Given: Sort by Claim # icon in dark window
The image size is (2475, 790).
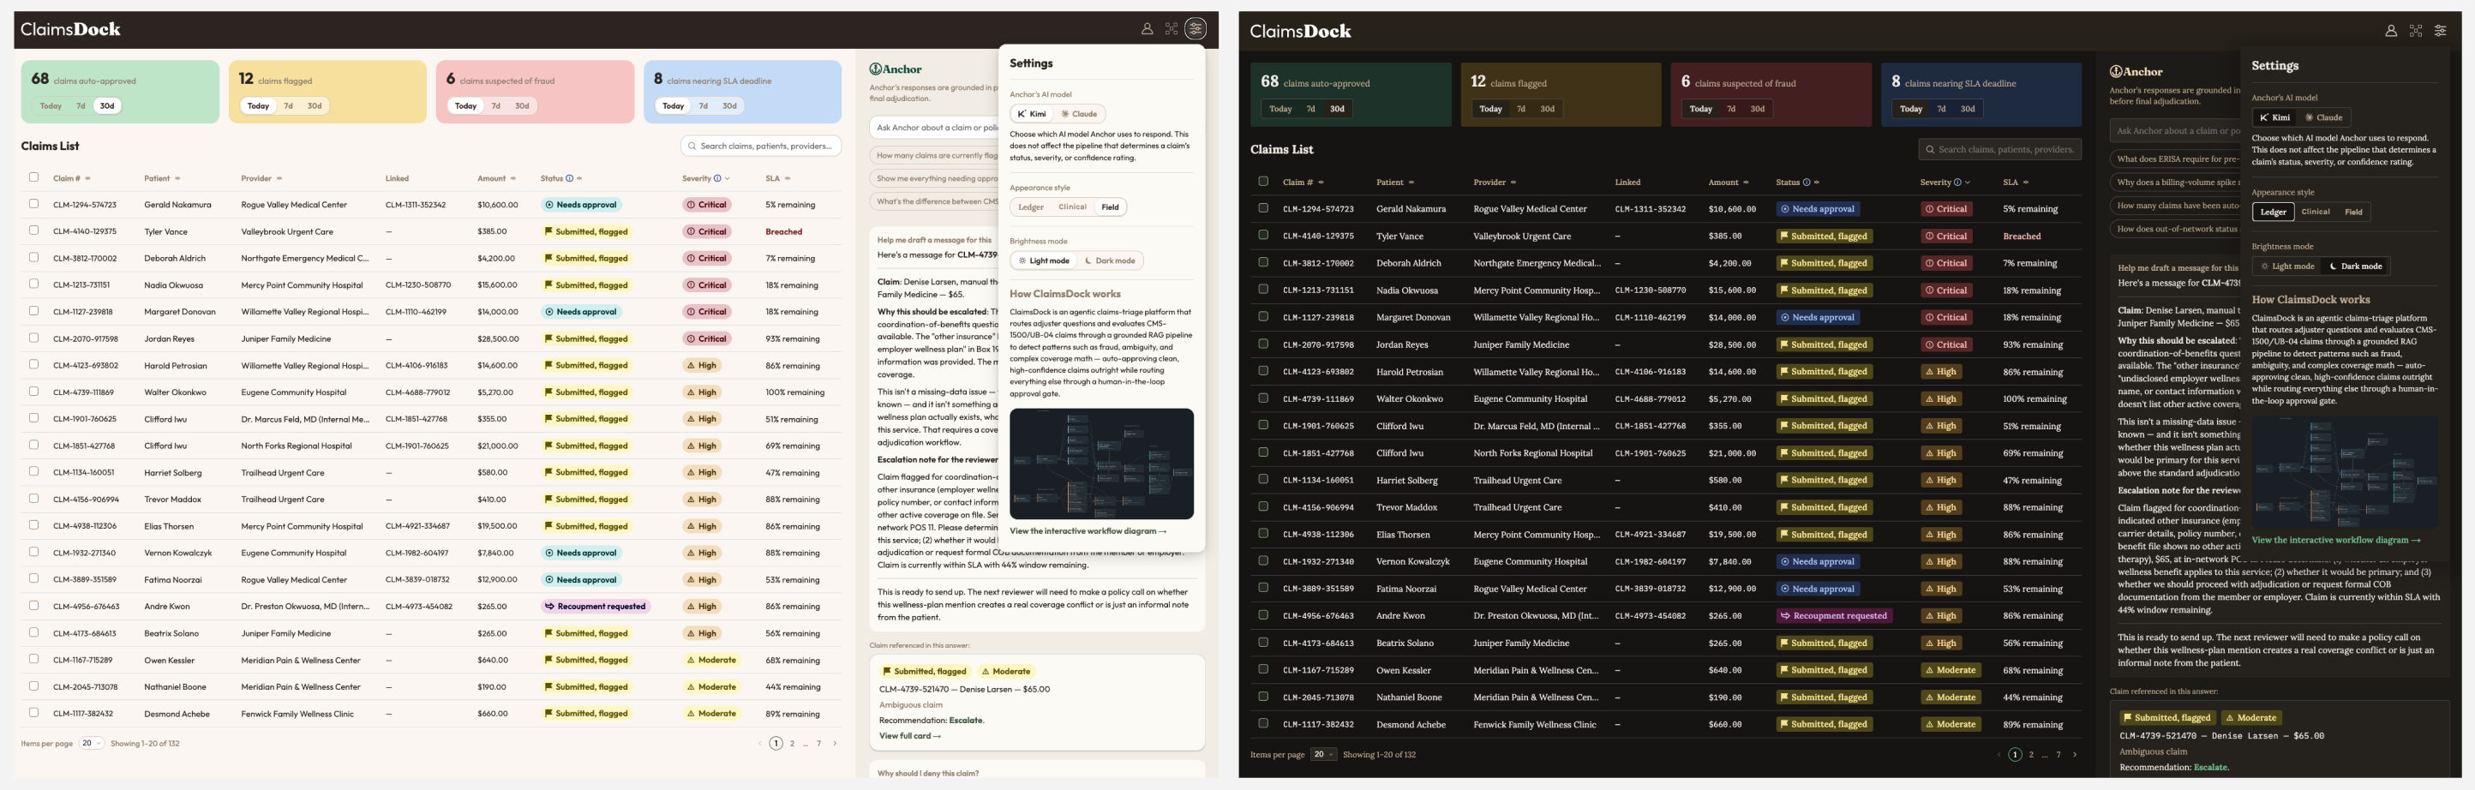Looking at the screenshot, I should [x=1321, y=183].
